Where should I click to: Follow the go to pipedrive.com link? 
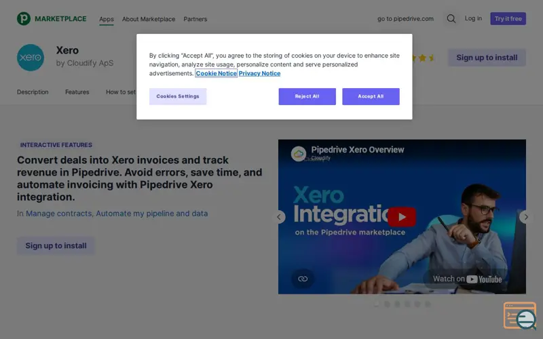pyautogui.click(x=405, y=19)
